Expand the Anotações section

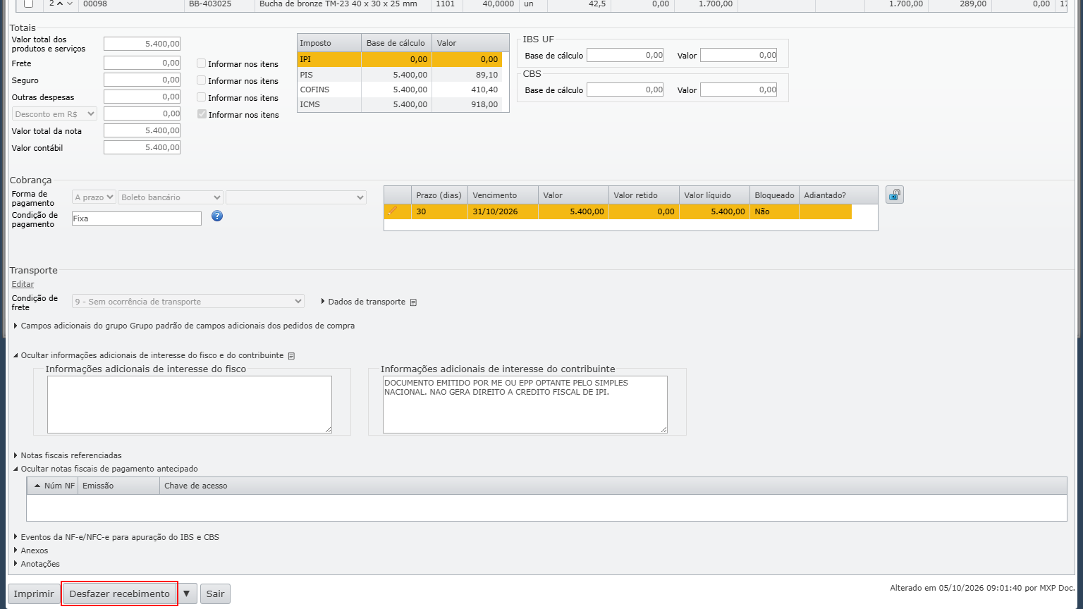[x=36, y=564]
